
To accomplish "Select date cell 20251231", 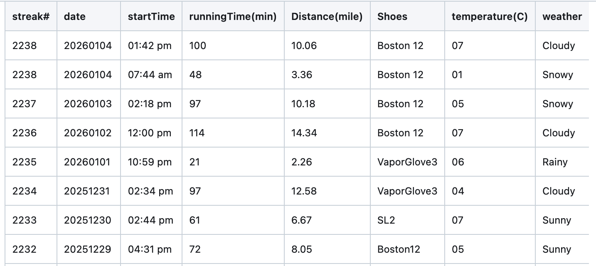I will 88,191.
